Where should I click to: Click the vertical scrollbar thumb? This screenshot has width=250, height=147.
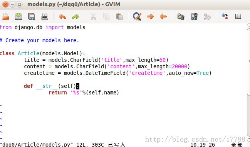pyautogui.click(x=248, y=62)
